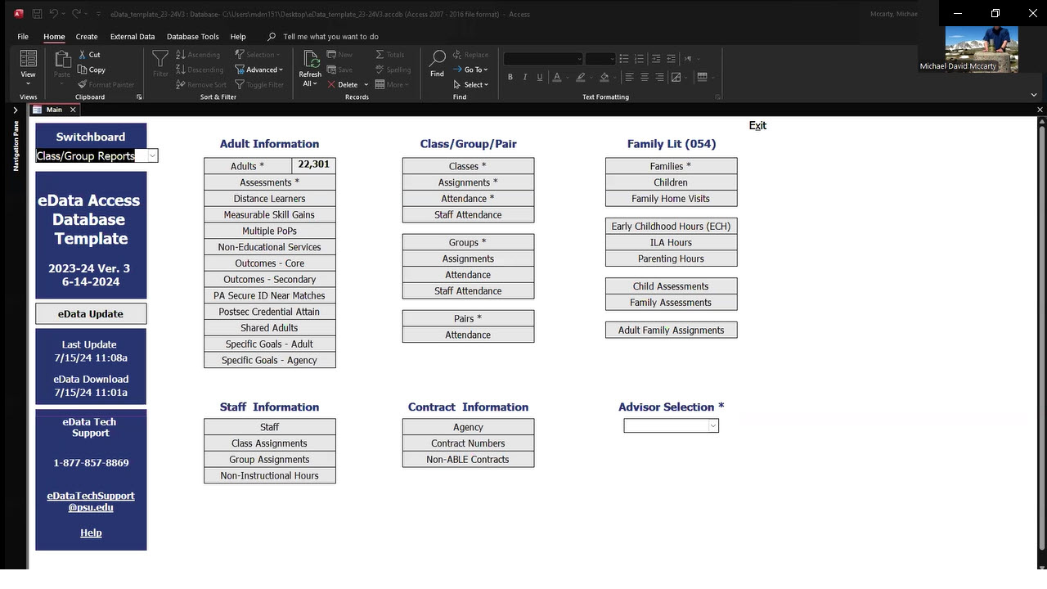Click the Format Painter brush icon
The image size is (1047, 589).
coord(82,84)
